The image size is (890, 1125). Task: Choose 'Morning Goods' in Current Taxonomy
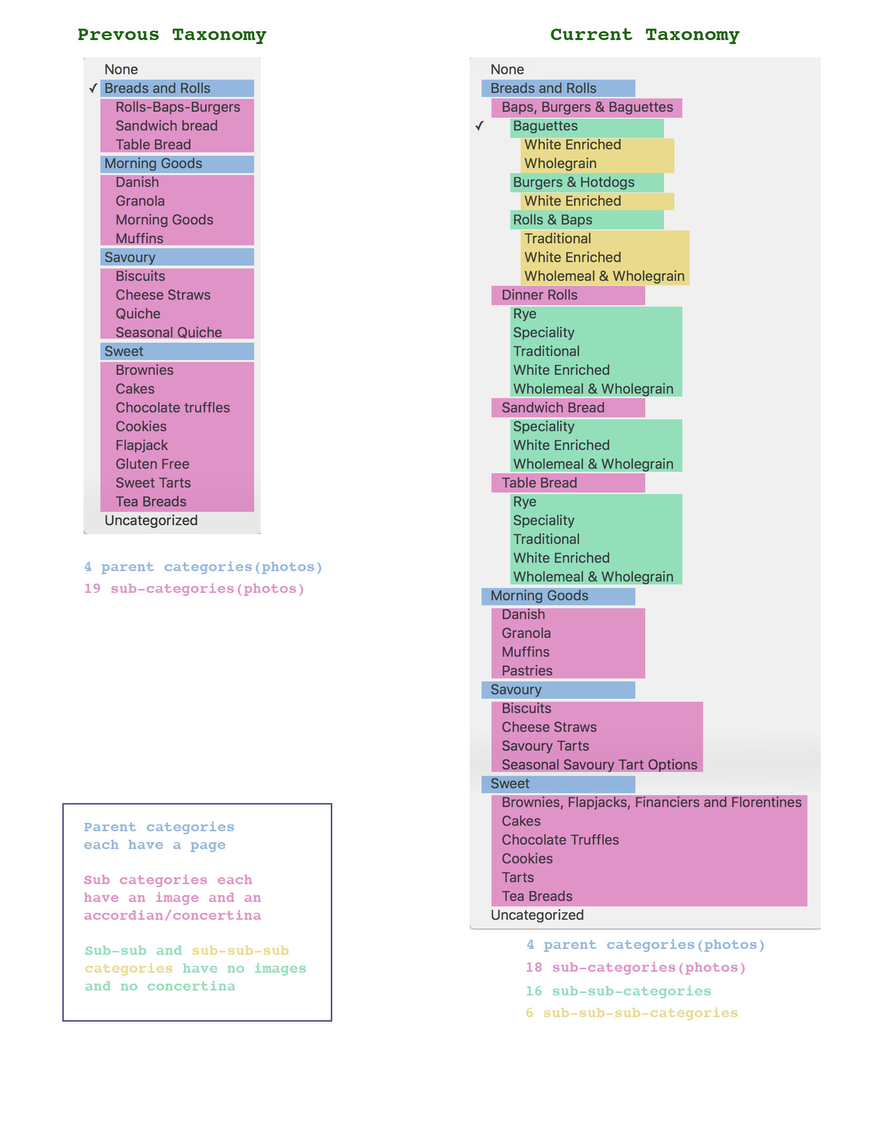(558, 596)
